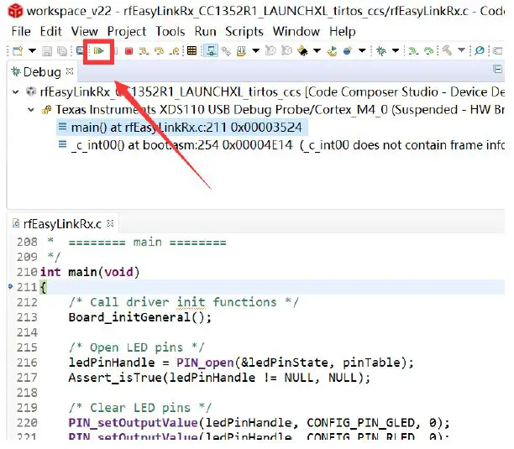Click the yellow tray with green arrow icon
Viewport: 514px width, 449px height.
(x=332, y=50)
